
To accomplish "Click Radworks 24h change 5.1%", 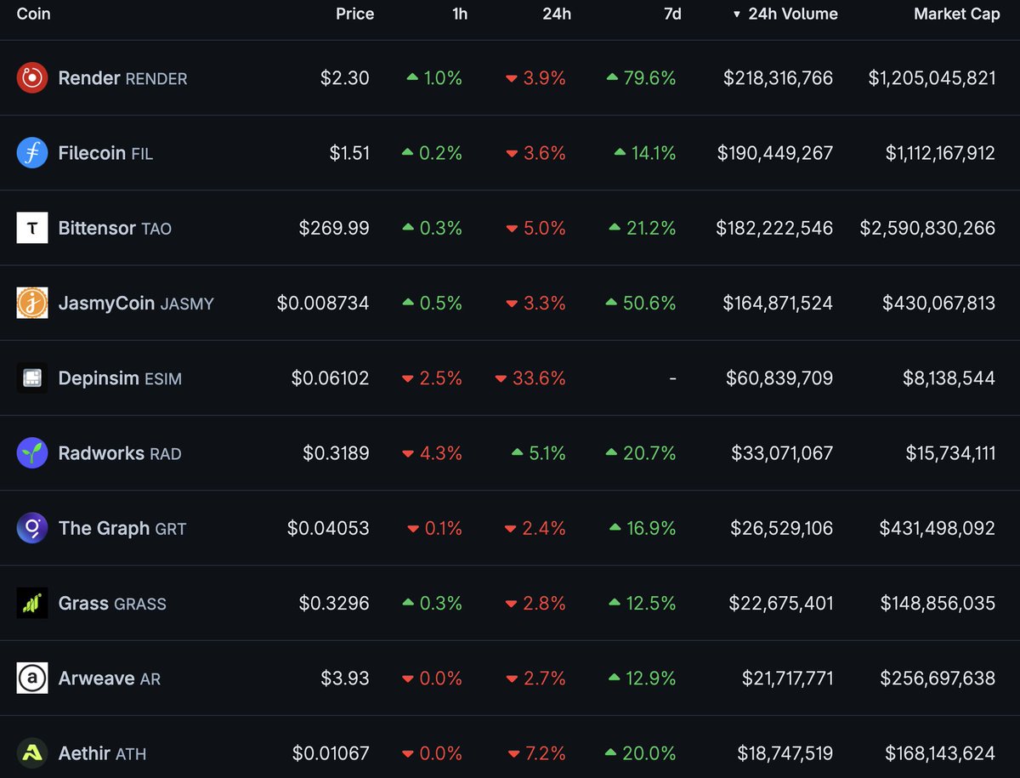I will [538, 453].
